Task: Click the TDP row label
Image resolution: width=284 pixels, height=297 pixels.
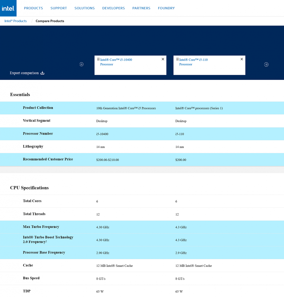Action: 26,291
